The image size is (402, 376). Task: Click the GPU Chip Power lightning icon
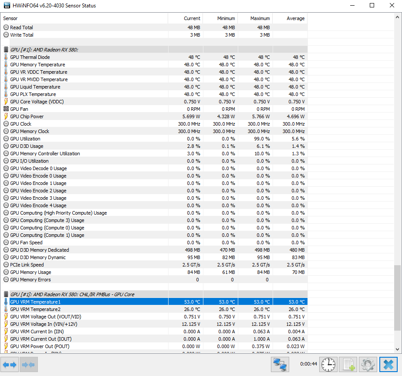(6, 116)
